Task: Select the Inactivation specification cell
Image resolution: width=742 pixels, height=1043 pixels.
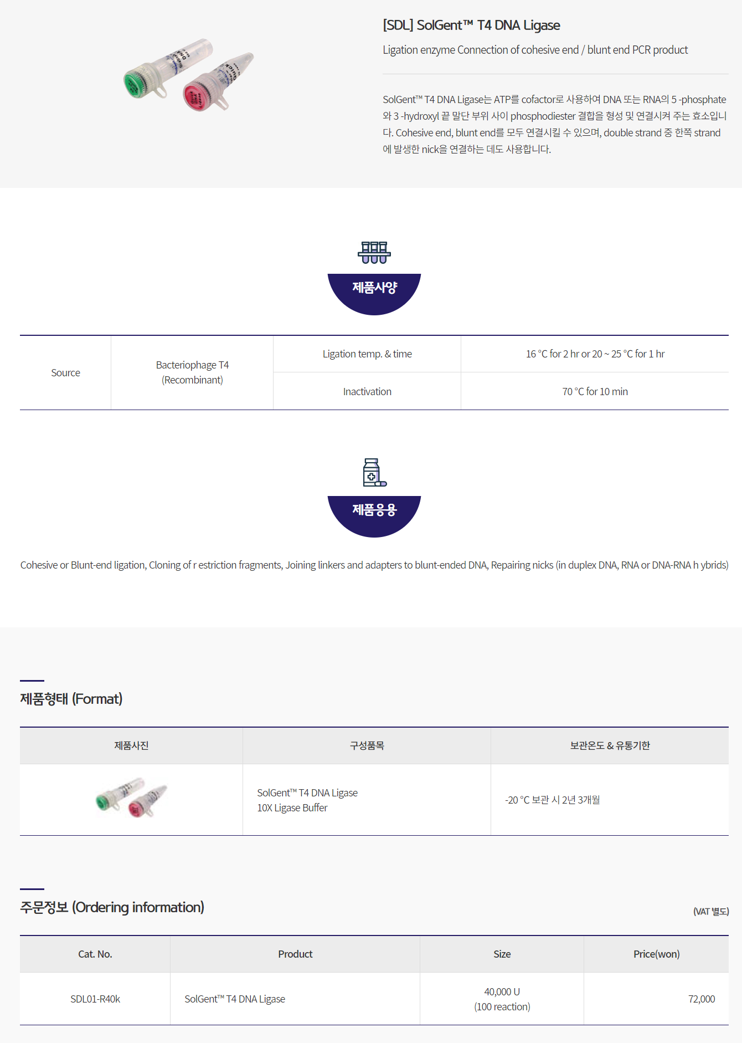Action: (367, 391)
